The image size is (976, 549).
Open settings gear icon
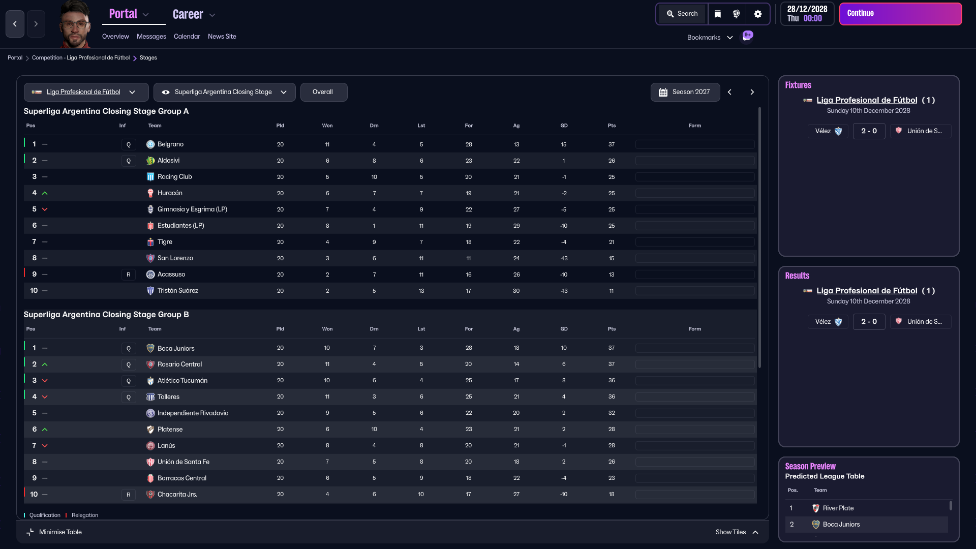pos(757,14)
